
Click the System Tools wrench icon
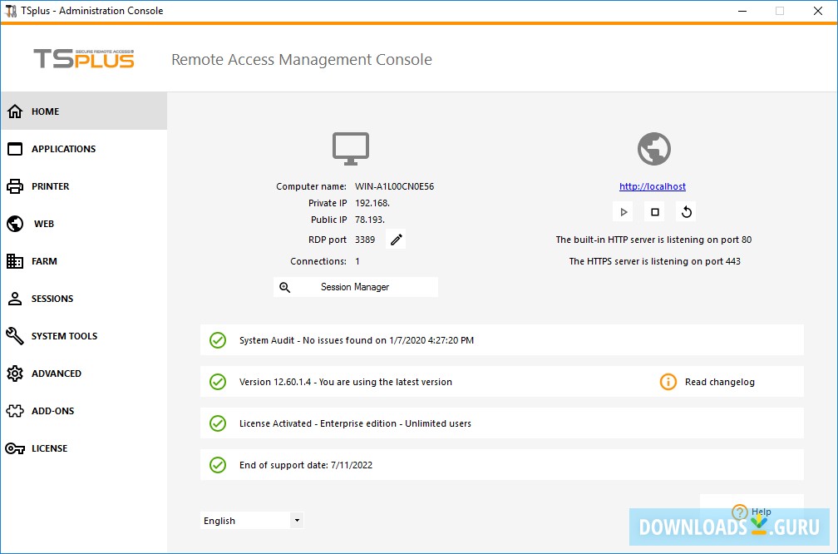click(x=15, y=336)
